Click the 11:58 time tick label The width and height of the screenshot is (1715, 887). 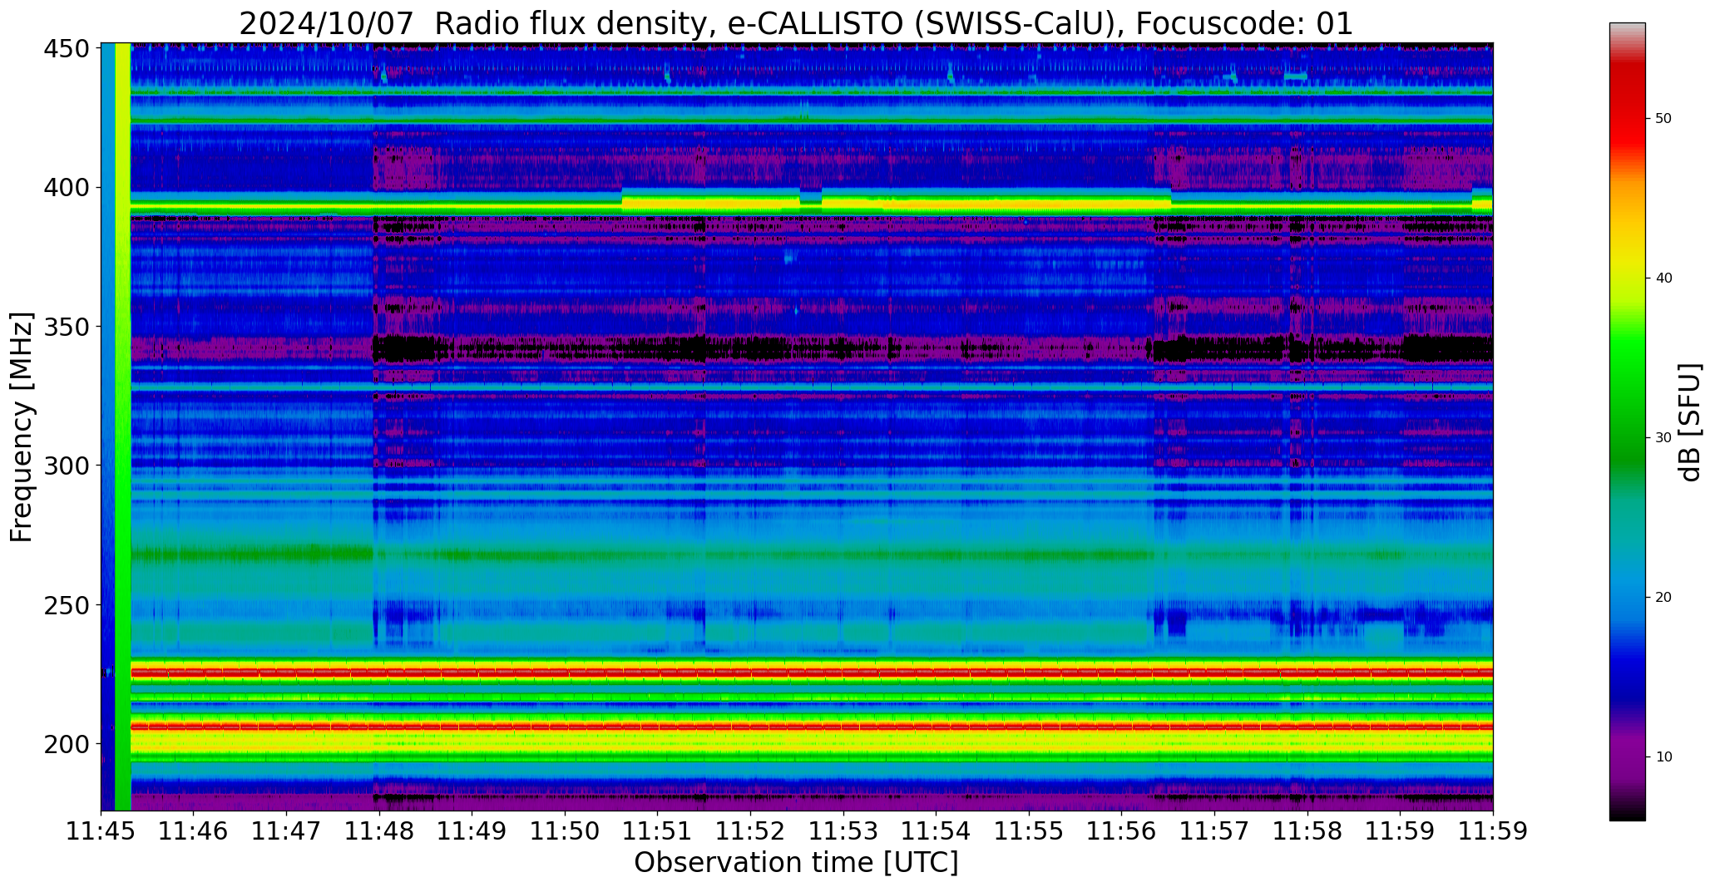(1307, 831)
